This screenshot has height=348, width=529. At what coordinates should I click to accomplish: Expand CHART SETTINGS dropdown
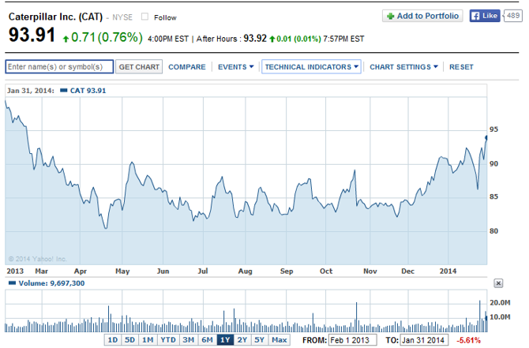coord(403,67)
